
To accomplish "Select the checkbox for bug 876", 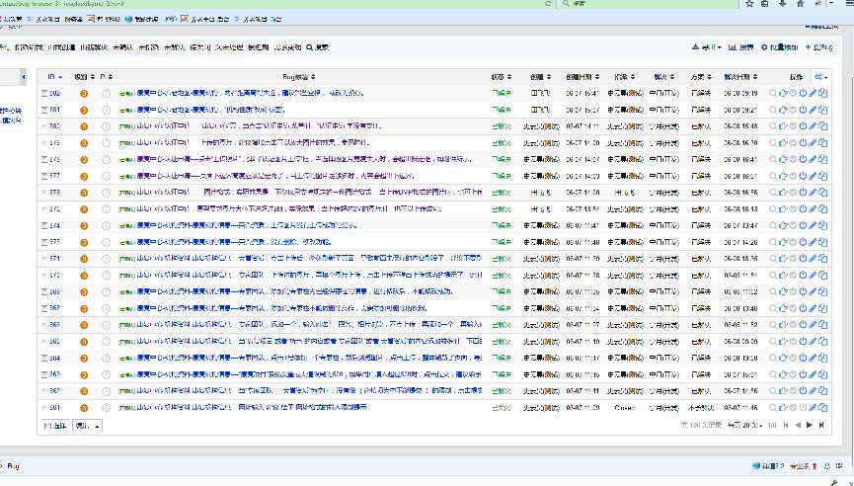I will (x=43, y=193).
